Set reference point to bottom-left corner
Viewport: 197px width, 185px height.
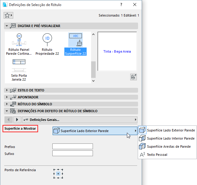pos(54,178)
